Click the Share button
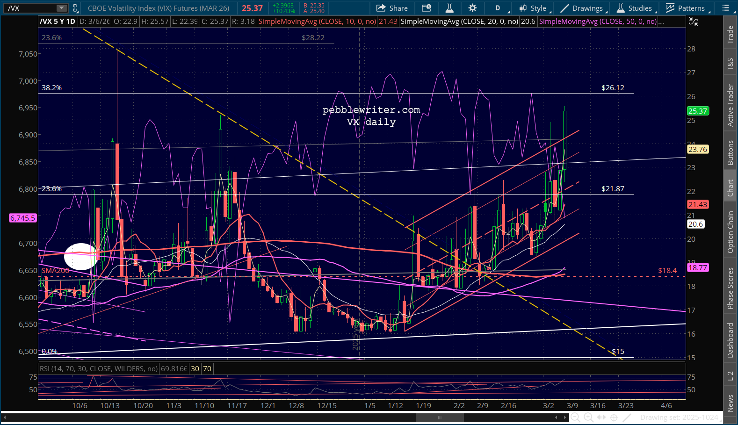Viewport: 738px width, 425px height. (x=392, y=8)
